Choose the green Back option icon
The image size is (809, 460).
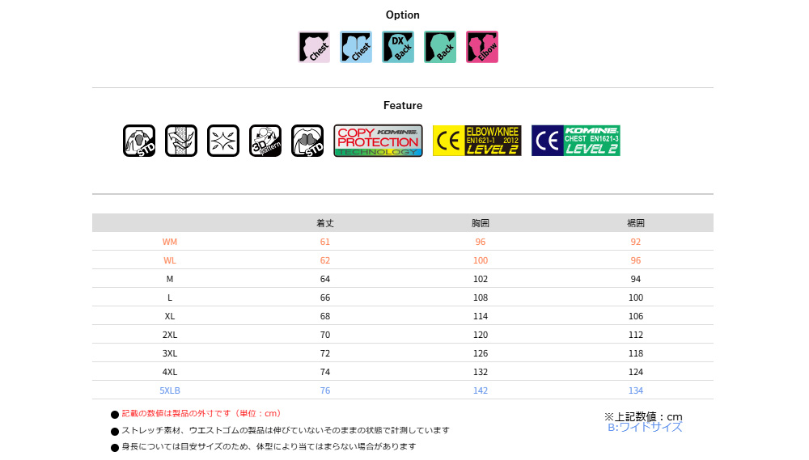coord(440,47)
